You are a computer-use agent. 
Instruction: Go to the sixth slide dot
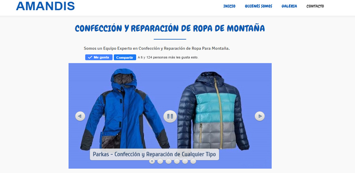coord(193,161)
